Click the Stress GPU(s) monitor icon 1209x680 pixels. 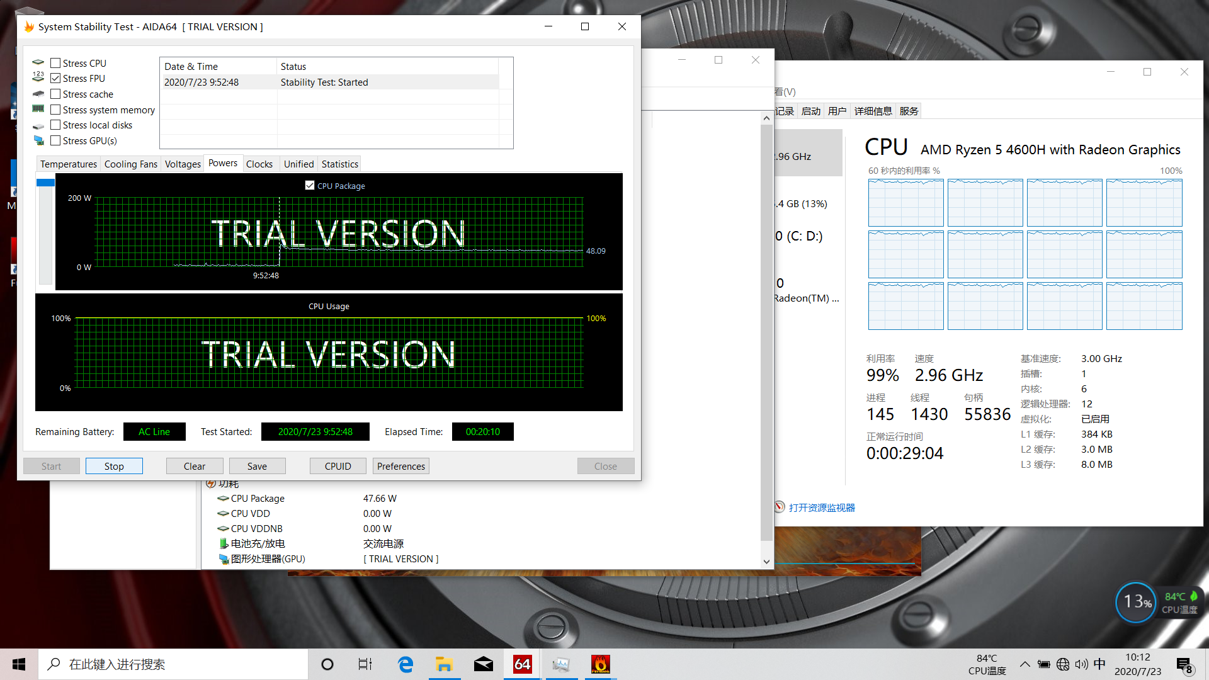[38, 140]
